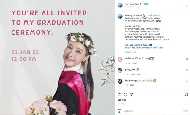Click melonp.official username in caption
Image resolution: width=190 pixels, height=115 pixels.
[x=132, y=15]
